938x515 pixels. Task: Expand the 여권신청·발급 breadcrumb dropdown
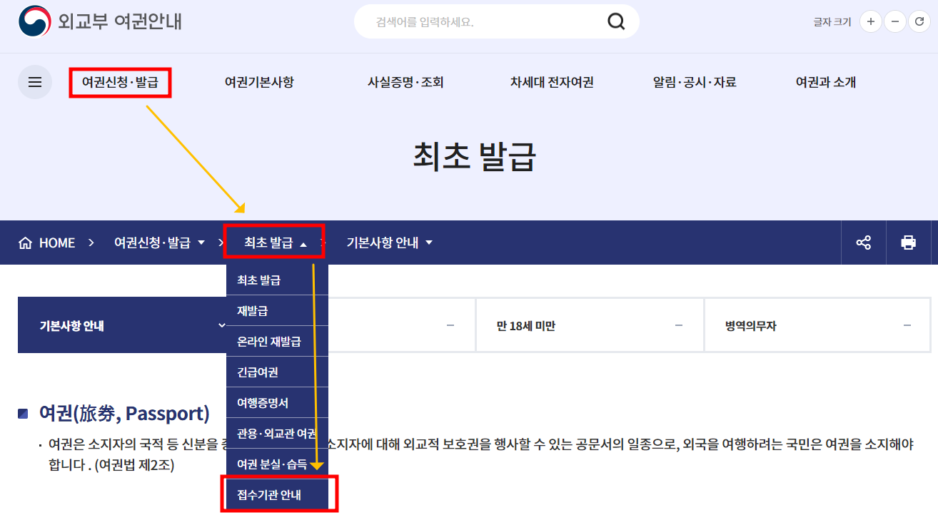click(x=159, y=243)
